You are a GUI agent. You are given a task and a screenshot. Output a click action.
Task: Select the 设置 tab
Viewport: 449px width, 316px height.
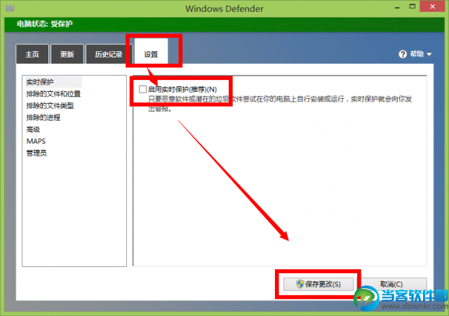tap(152, 54)
